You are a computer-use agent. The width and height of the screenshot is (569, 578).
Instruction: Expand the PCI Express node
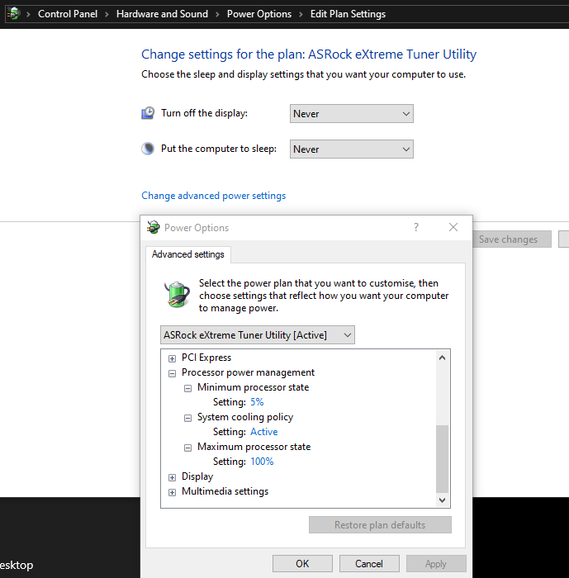point(172,358)
